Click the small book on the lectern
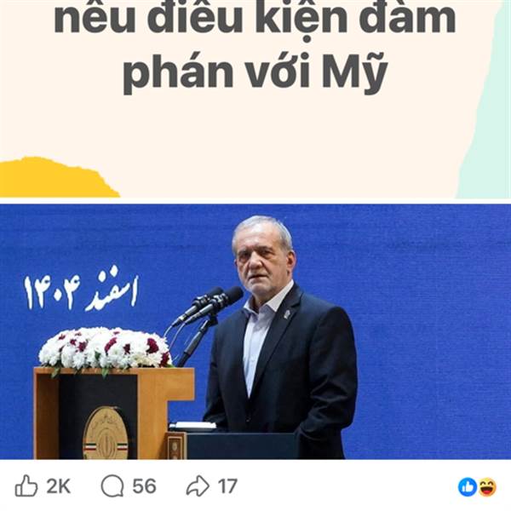This screenshot has width=511, height=511. pyautogui.click(x=192, y=425)
